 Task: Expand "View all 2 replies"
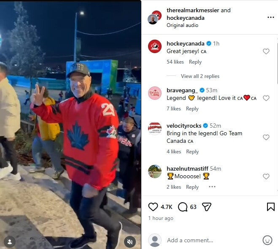[x=200, y=76]
